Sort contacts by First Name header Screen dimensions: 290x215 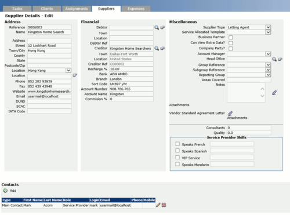[x=33, y=200]
